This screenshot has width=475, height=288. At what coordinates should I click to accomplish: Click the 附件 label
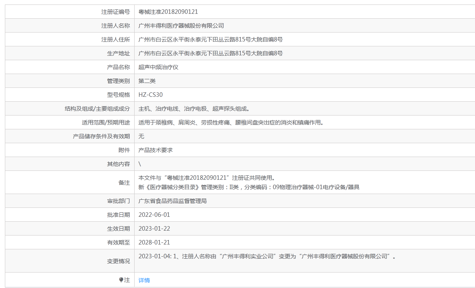124,151
